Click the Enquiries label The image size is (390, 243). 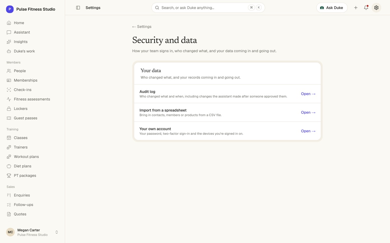(22, 195)
